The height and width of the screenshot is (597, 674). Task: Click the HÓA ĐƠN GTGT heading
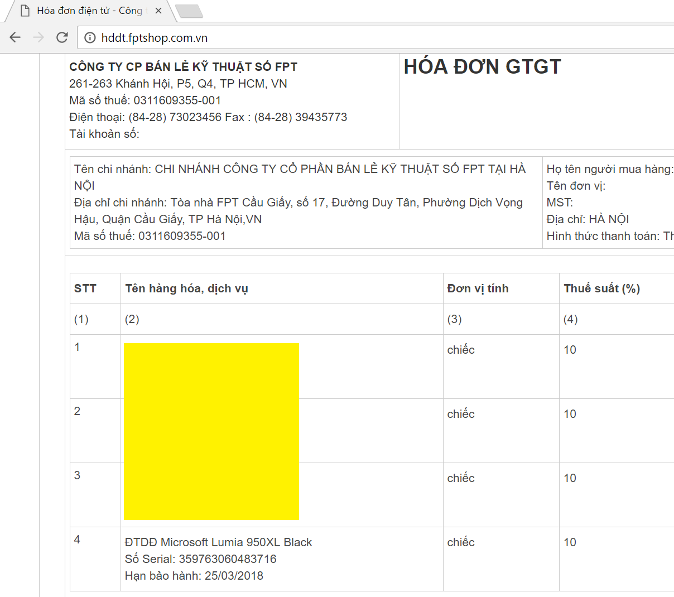[x=482, y=67]
